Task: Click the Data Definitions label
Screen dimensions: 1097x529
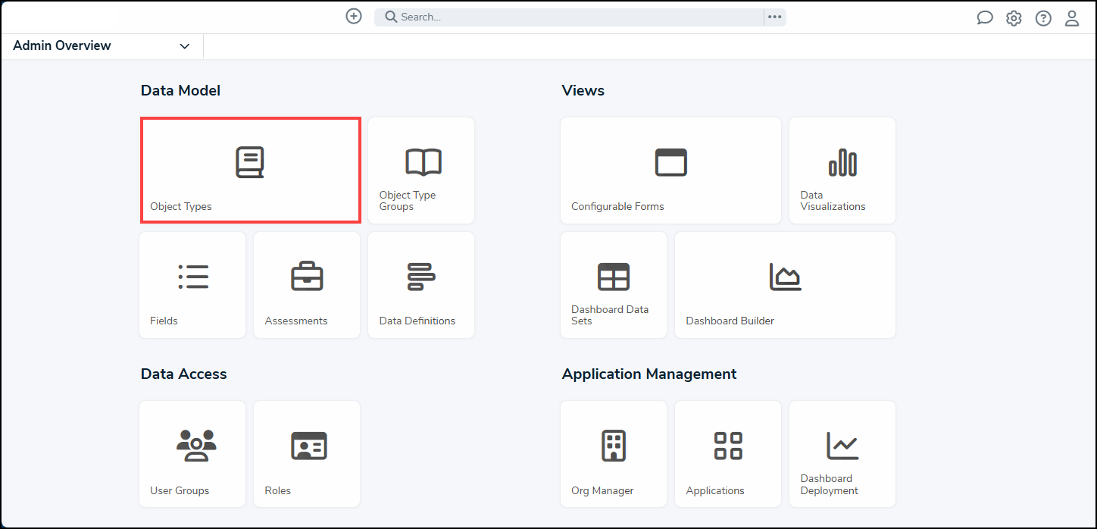Action: (x=417, y=321)
